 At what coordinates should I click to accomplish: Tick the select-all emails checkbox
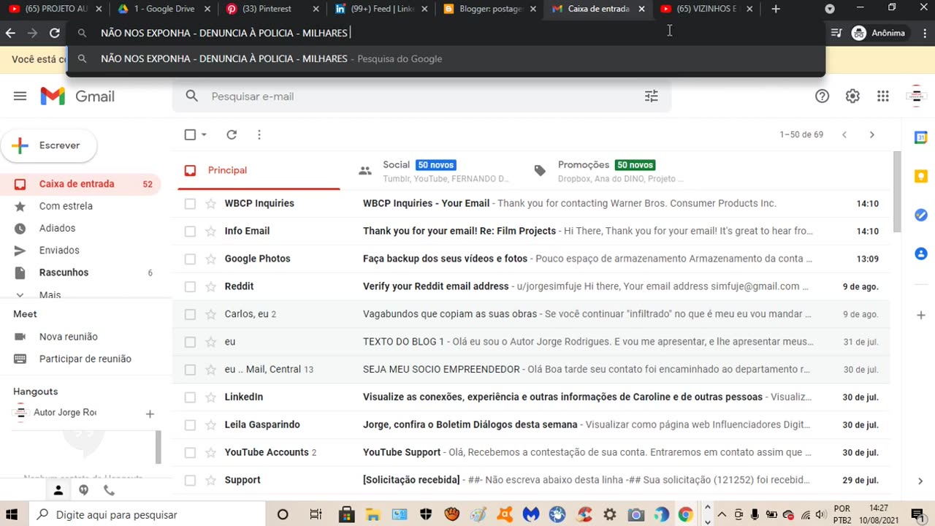190,134
